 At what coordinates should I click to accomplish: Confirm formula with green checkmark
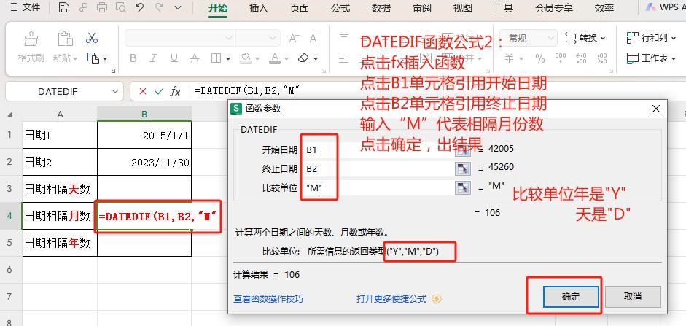pos(159,91)
